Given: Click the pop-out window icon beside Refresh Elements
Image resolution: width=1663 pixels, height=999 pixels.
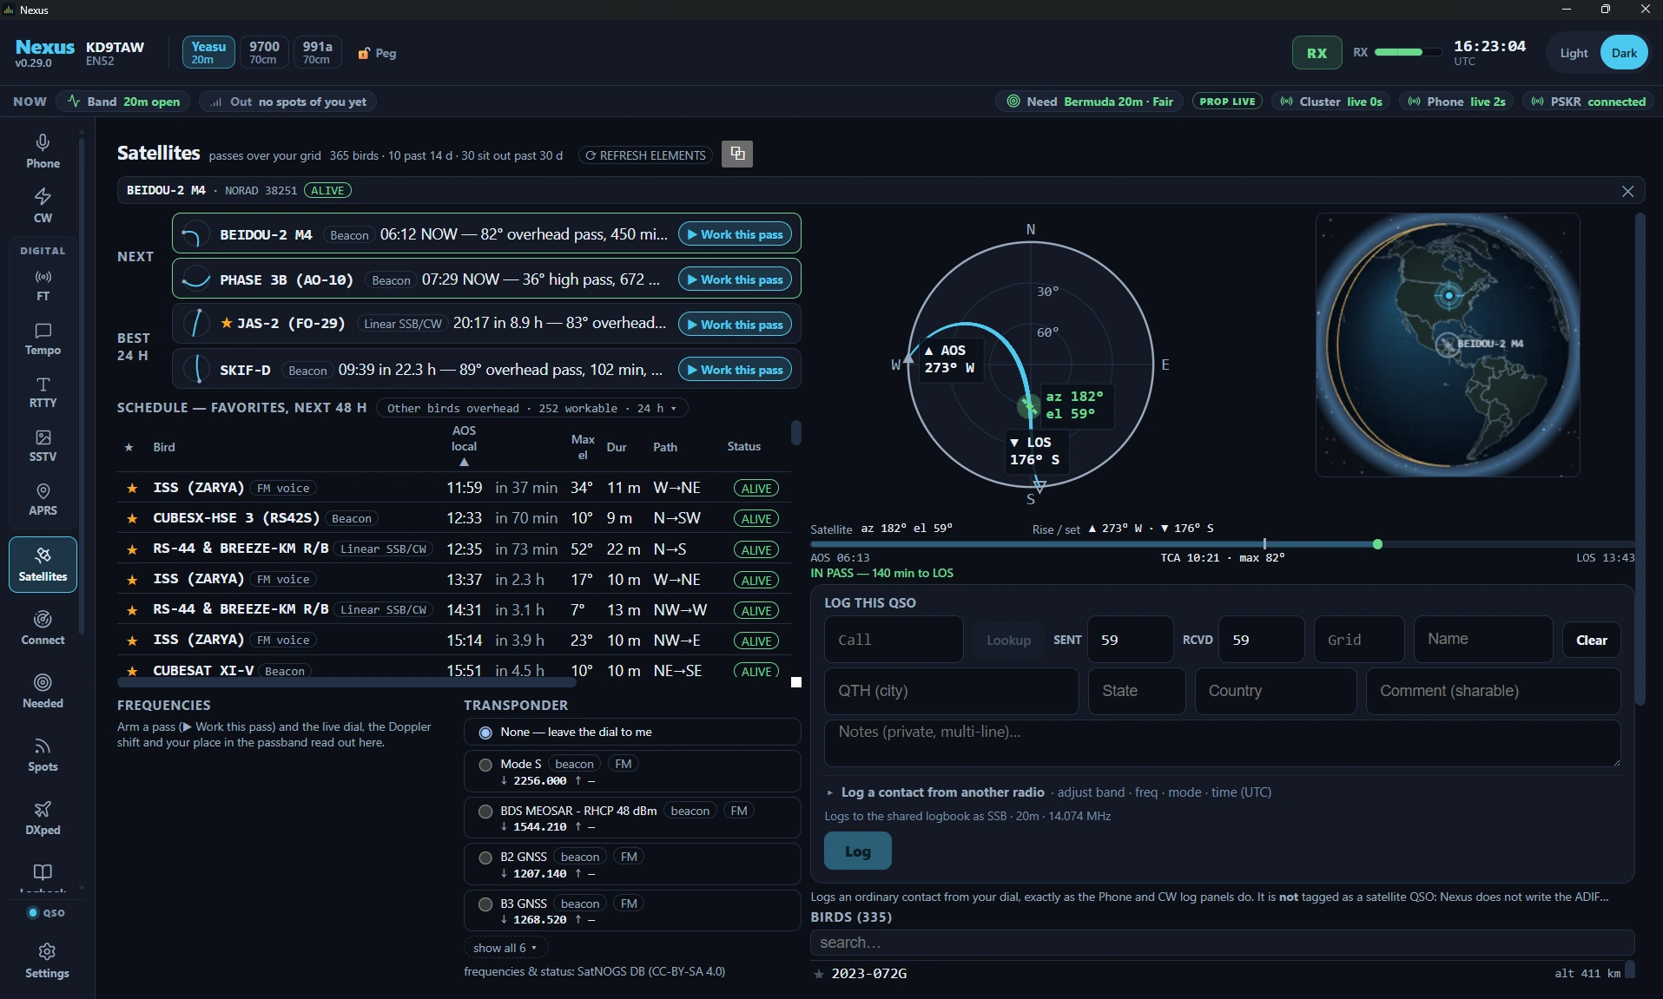Looking at the screenshot, I should tap(737, 154).
